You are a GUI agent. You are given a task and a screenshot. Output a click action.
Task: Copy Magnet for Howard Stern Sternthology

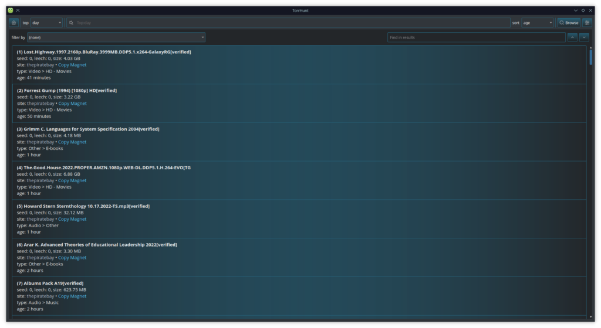[x=72, y=219]
